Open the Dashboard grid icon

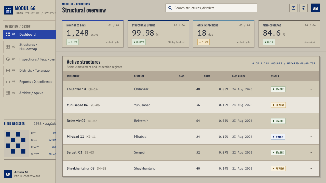(x=8, y=34)
